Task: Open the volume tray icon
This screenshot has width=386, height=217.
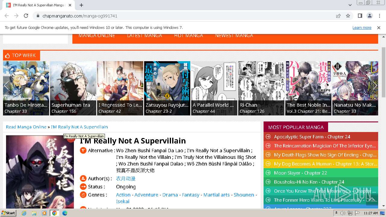Action: (343, 213)
